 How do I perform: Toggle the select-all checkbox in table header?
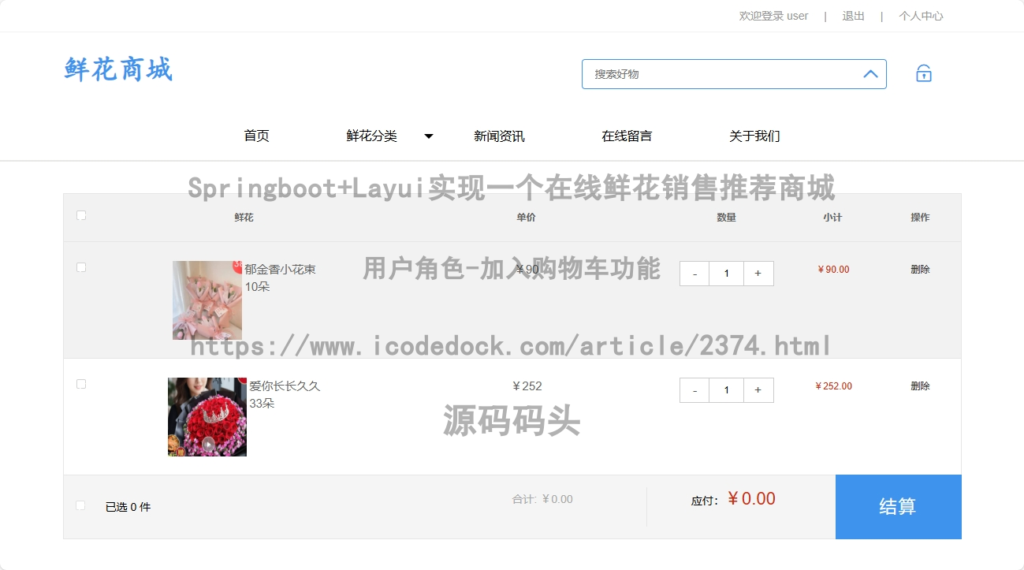pos(81,215)
